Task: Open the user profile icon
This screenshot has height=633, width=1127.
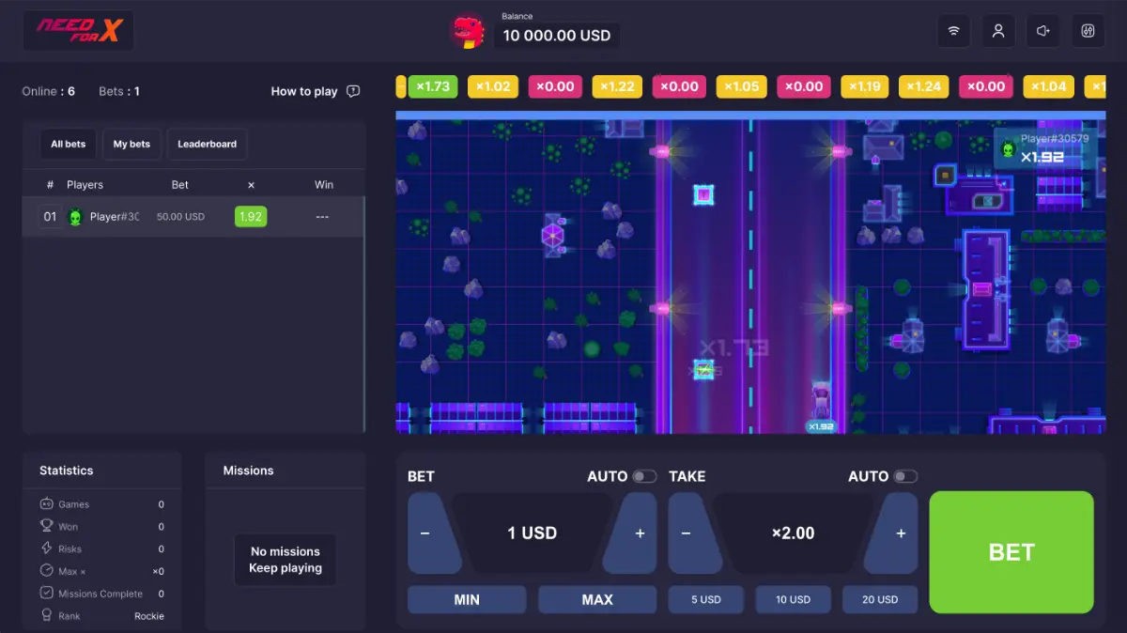Action: [998, 31]
